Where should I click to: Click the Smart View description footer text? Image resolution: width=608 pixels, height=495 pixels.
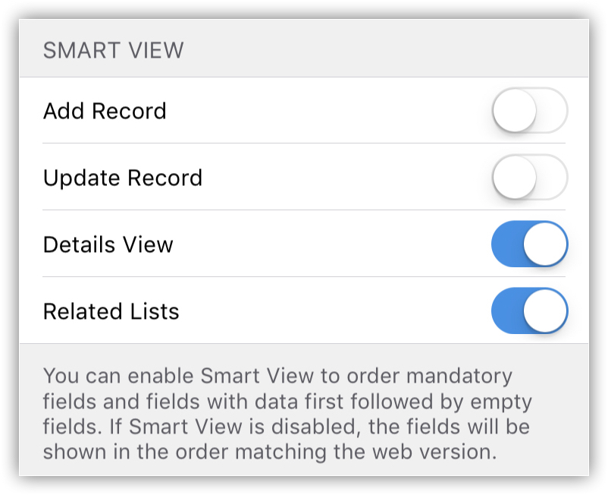(x=288, y=413)
